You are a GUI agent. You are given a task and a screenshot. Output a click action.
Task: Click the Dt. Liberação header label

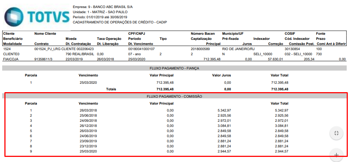coord(108,44)
